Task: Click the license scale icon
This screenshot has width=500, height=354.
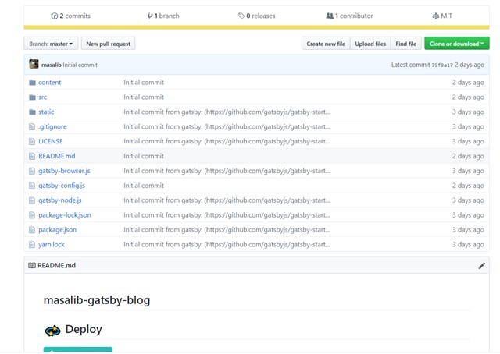Action: (x=436, y=16)
